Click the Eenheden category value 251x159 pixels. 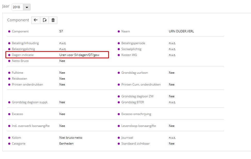pyautogui.click(x=66, y=144)
